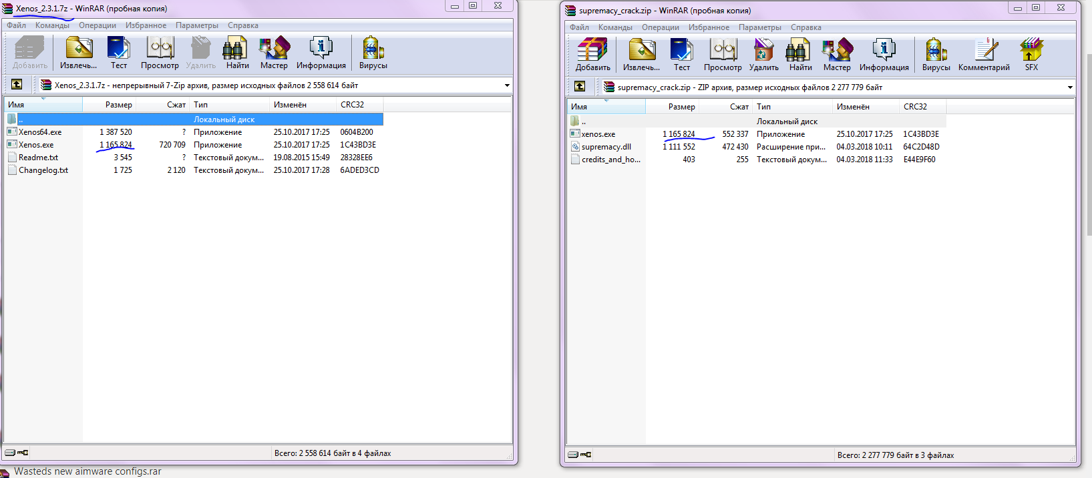The image size is (1092, 478).
Task: Open Операции menu in Xenos_2.3.1.7z window
Action: (98, 25)
